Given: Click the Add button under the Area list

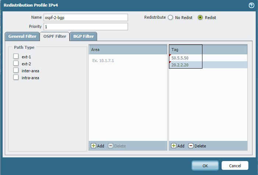Looking at the screenshot, I should (98, 146).
